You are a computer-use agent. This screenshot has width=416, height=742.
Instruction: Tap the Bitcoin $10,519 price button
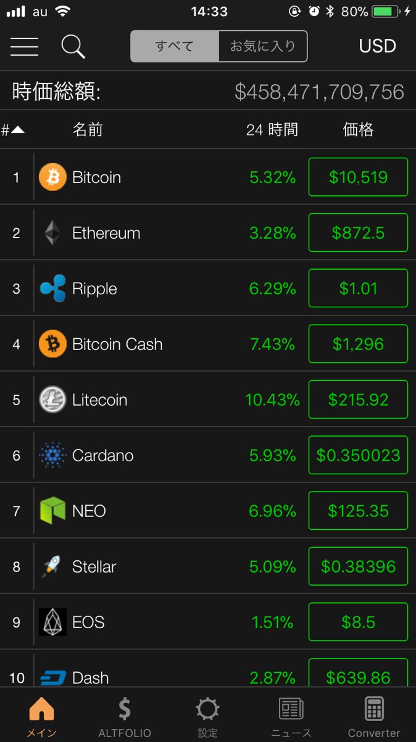coord(358,177)
